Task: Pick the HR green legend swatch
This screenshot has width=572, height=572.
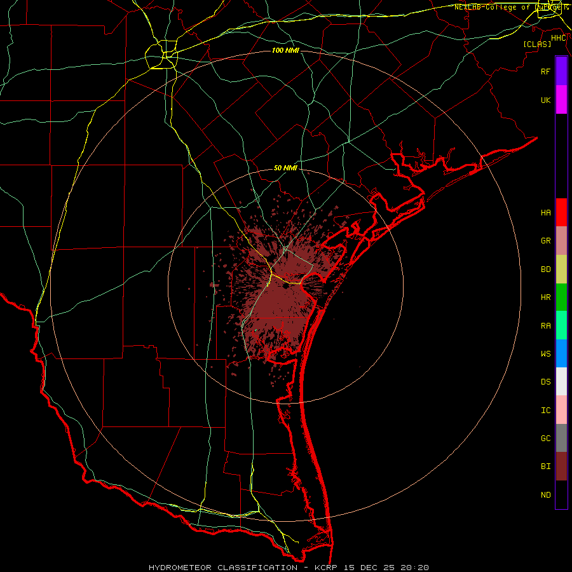Action: point(561,297)
